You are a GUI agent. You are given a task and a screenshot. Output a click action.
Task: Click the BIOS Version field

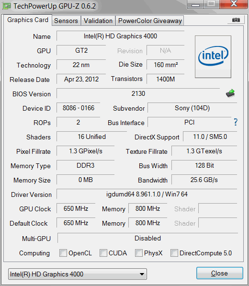click(138, 93)
